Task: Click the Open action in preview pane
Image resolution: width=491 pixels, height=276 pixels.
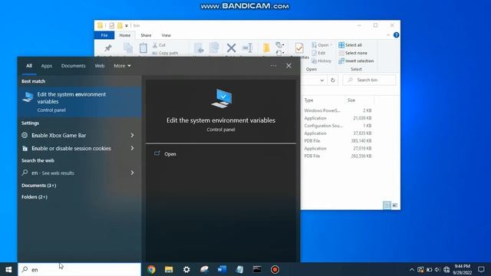Action: [170, 154]
